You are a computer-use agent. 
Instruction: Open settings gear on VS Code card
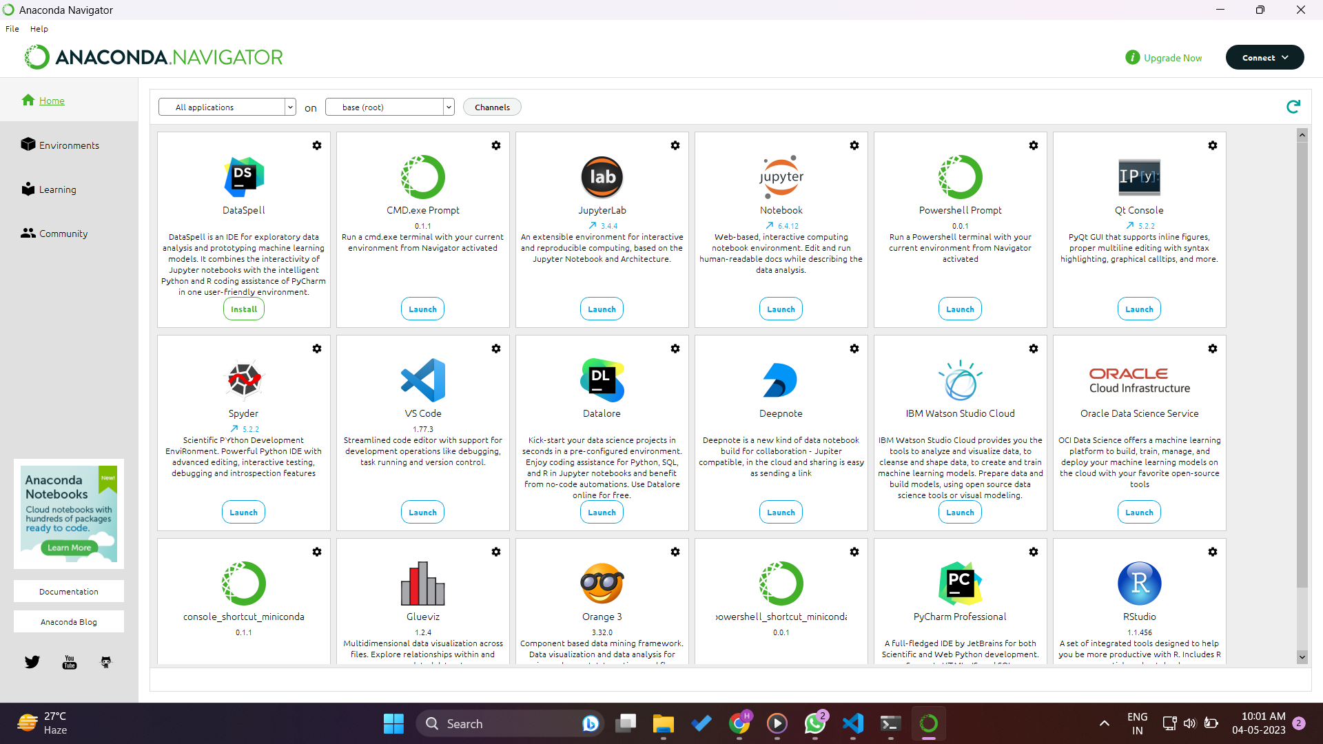point(496,349)
